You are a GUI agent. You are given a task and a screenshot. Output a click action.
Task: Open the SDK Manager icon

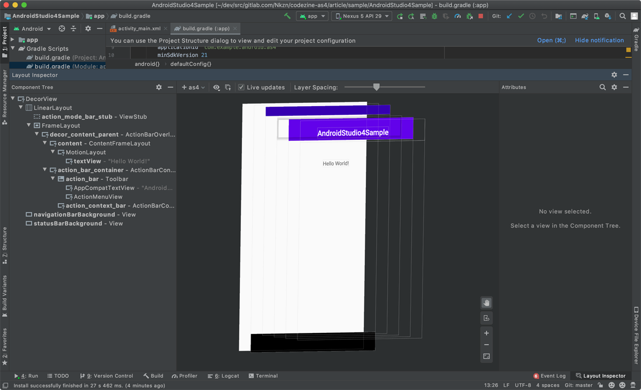[x=608, y=16]
